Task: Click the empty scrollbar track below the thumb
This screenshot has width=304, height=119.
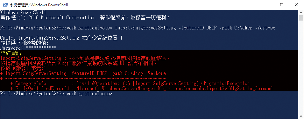Action: (301, 66)
